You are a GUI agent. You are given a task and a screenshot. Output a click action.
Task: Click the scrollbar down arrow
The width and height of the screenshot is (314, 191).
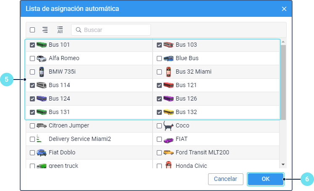click(283, 164)
